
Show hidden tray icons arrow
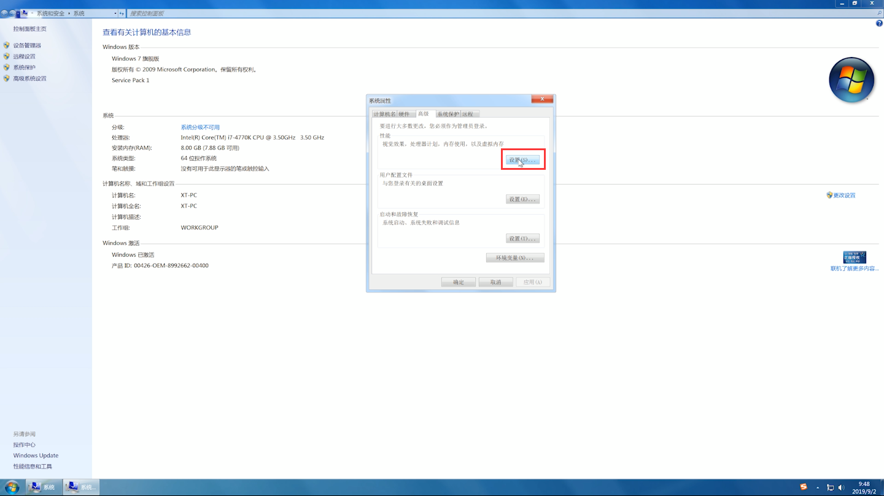pos(818,488)
